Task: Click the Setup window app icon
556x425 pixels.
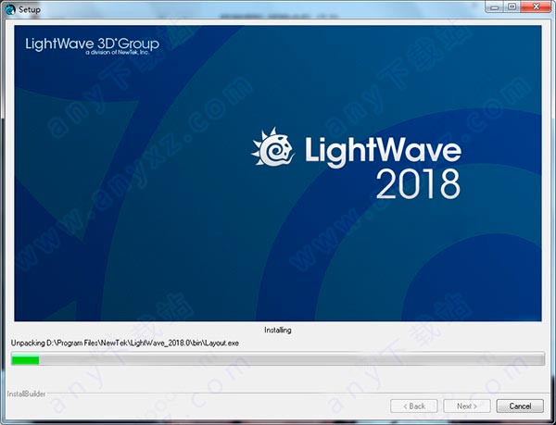Action: coord(9,9)
